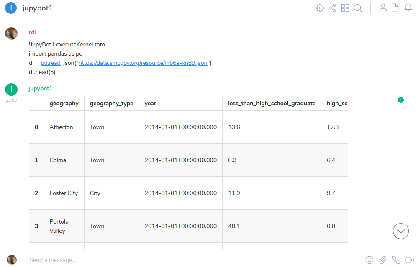Click the green jupybot1 message avatar

(x=11, y=89)
